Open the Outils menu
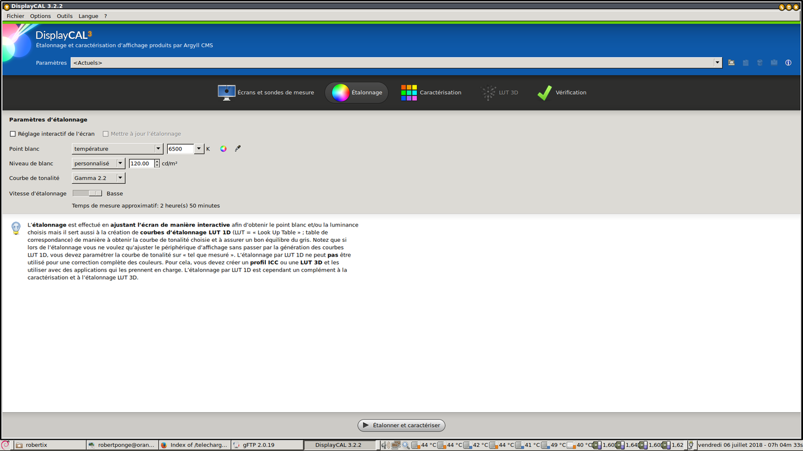 pos(64,16)
